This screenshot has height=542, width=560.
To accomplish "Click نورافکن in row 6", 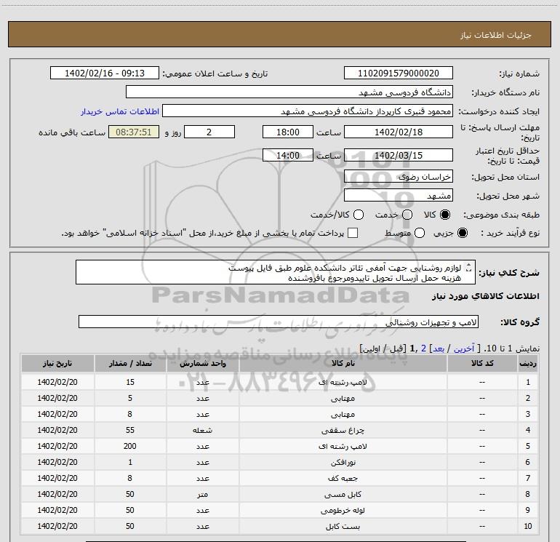I will click(343, 462).
